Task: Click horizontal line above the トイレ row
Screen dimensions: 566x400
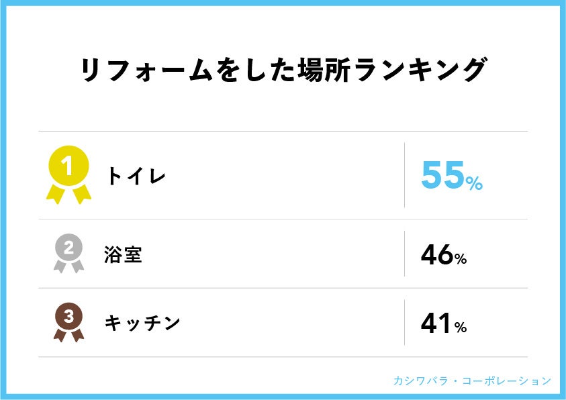Action: point(283,131)
